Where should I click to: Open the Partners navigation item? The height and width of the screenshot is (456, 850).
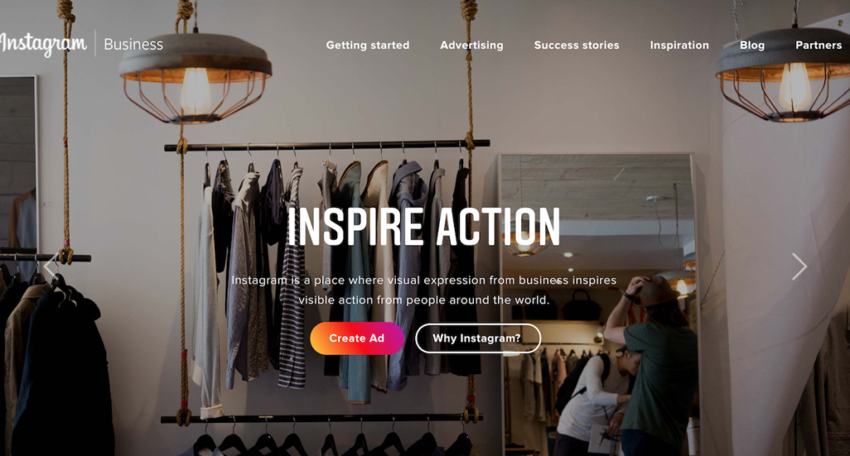tap(818, 46)
